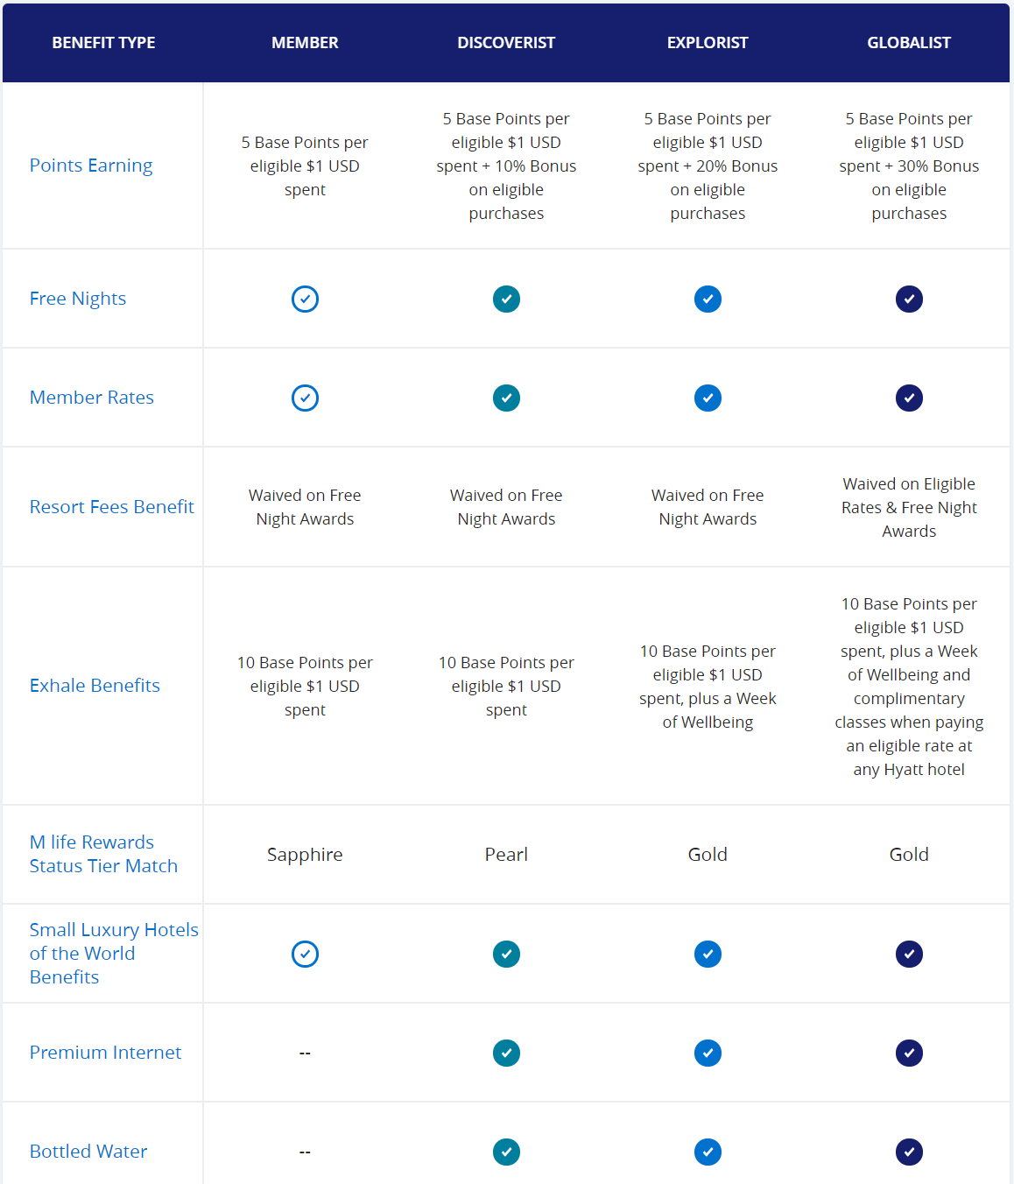The image size is (1014, 1184).
Task: Click the Free Nights checkmark under Member
Action: click(305, 299)
